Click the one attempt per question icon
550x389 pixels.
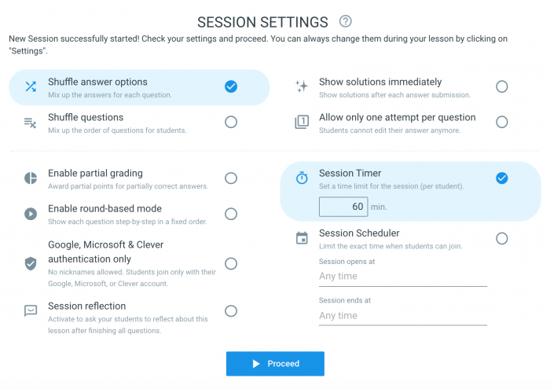(302, 122)
